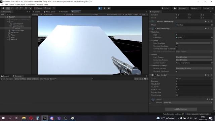This screenshot has width=215, height=121.
Task: Toggle Contribute Global Illumination checkbox
Action: pos(177,49)
